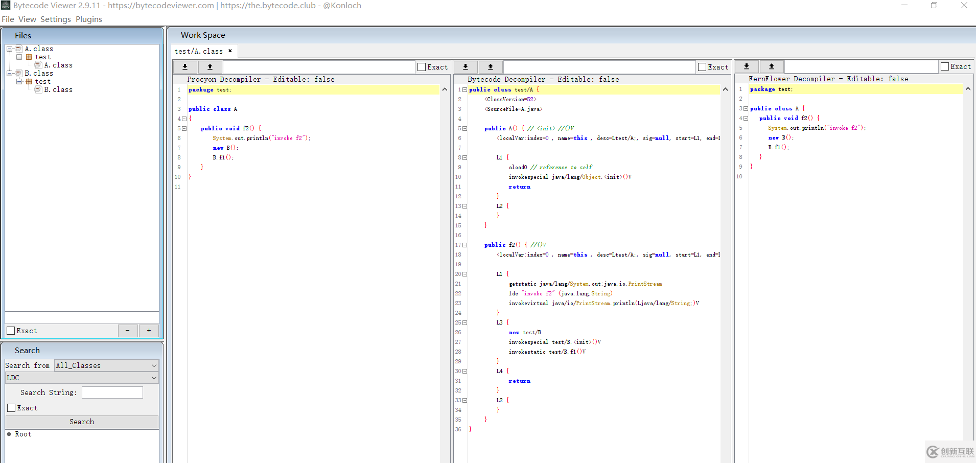The height and width of the screenshot is (463, 976).
Task: Open the File menu
Action: 8,19
